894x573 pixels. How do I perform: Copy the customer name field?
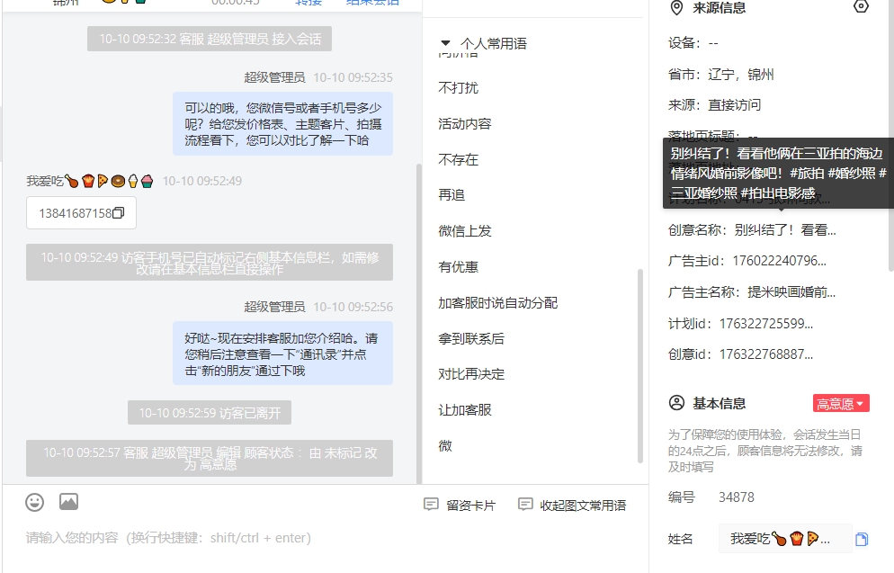coord(862,539)
